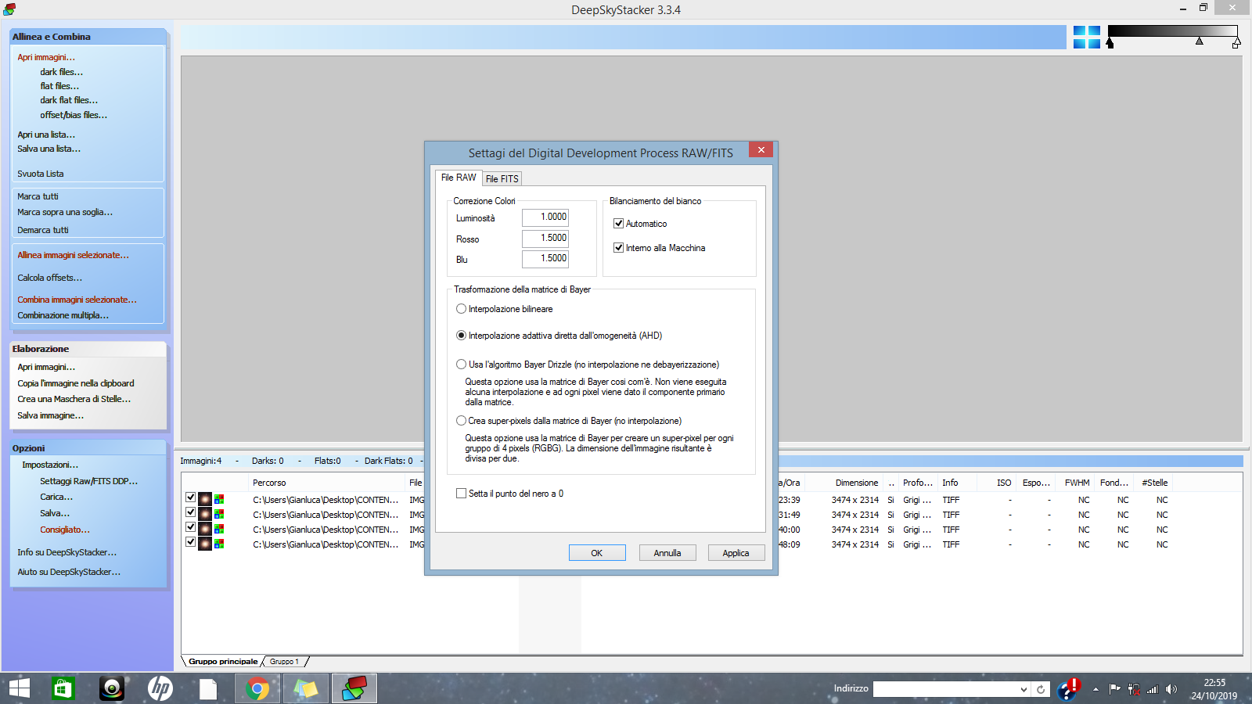Click Svuota Lista in the left panel
Viewport: 1252px width, 704px height.
(41, 174)
